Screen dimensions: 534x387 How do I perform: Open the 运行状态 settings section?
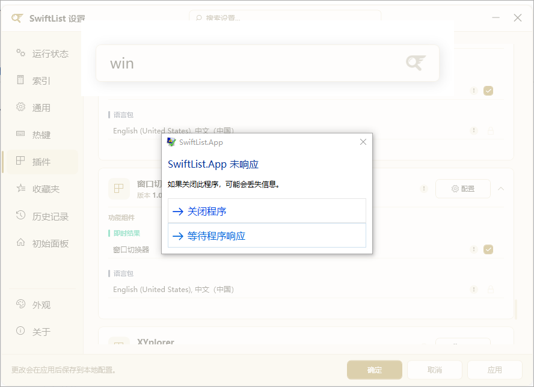[x=43, y=53]
